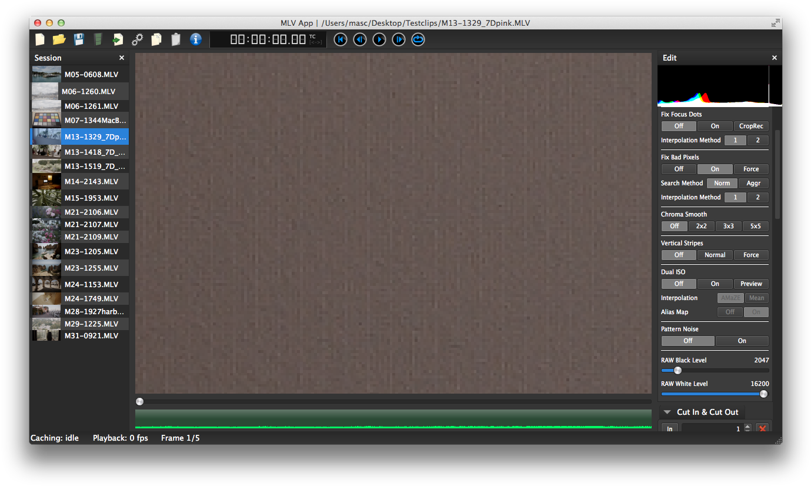The height and width of the screenshot is (486, 811).
Task: Save the session with the floppy disk icon
Action: (79, 39)
